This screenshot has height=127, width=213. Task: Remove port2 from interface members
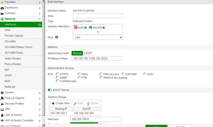(x=86, y=27)
